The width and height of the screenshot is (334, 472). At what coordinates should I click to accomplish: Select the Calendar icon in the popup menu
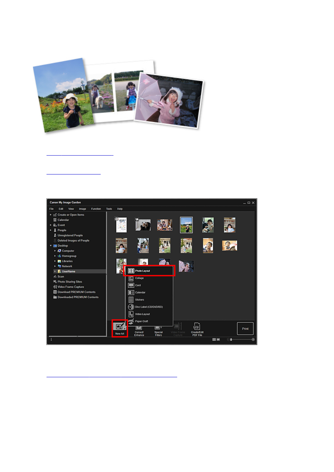click(131, 293)
